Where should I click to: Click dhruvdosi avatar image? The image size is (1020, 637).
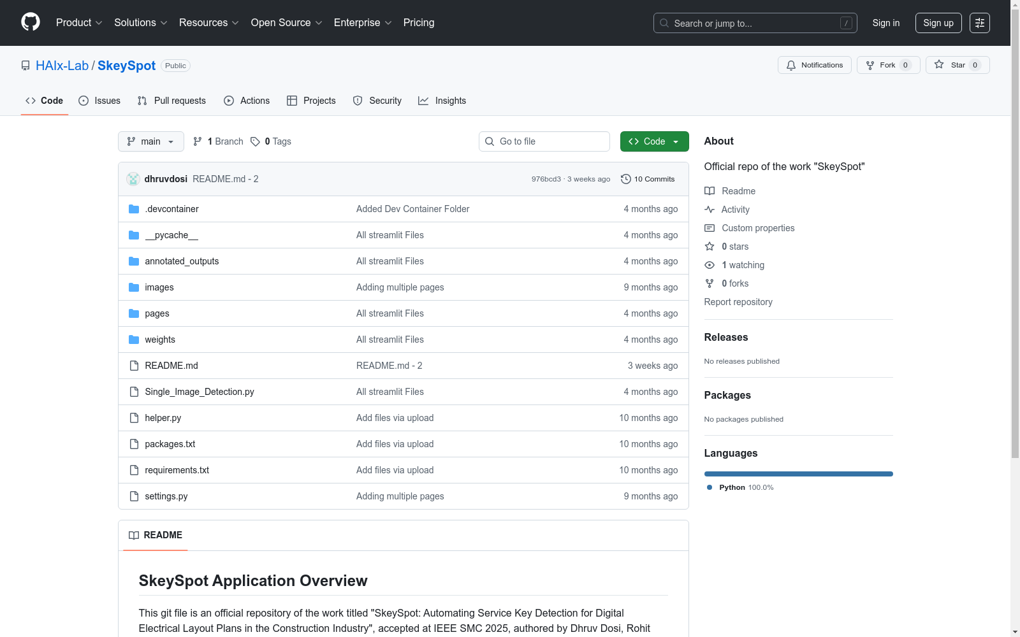click(x=133, y=179)
